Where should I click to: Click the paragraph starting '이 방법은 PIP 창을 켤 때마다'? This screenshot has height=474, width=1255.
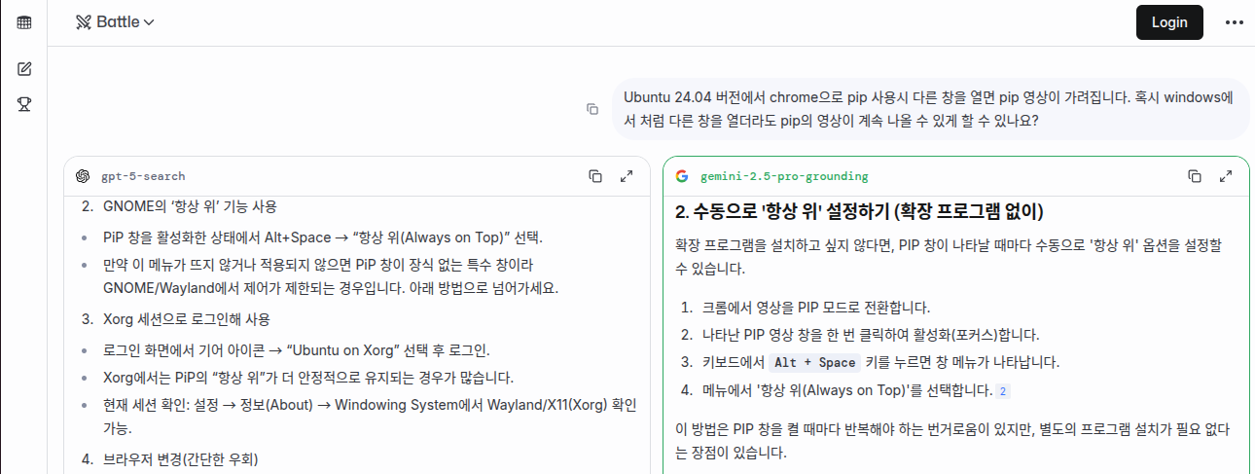pyautogui.click(x=952, y=440)
